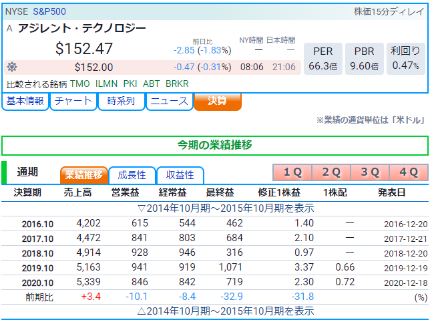Click the 最終益 column header

point(220,192)
